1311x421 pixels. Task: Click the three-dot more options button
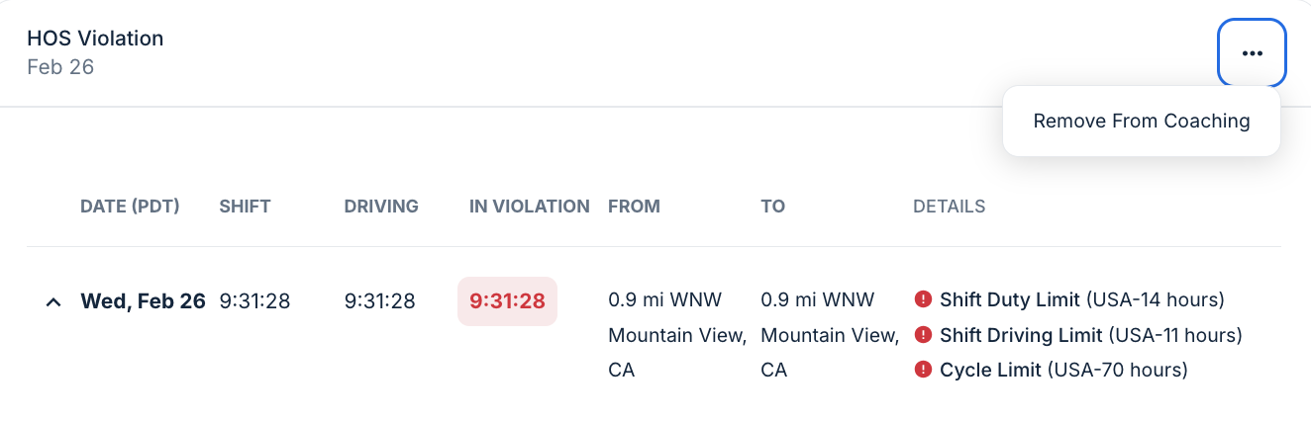point(1252,53)
